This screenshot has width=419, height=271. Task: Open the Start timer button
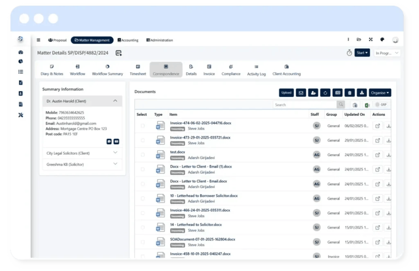[x=362, y=53]
